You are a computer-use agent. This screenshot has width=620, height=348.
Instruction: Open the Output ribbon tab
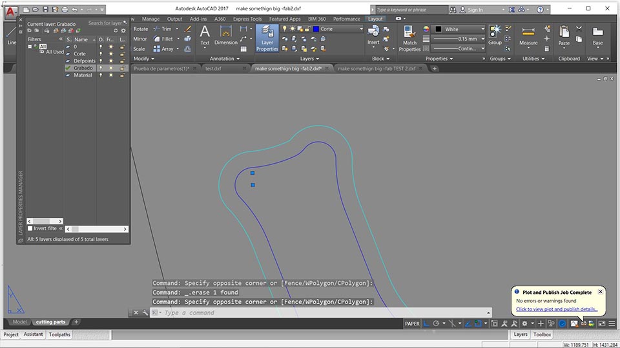[x=174, y=19]
